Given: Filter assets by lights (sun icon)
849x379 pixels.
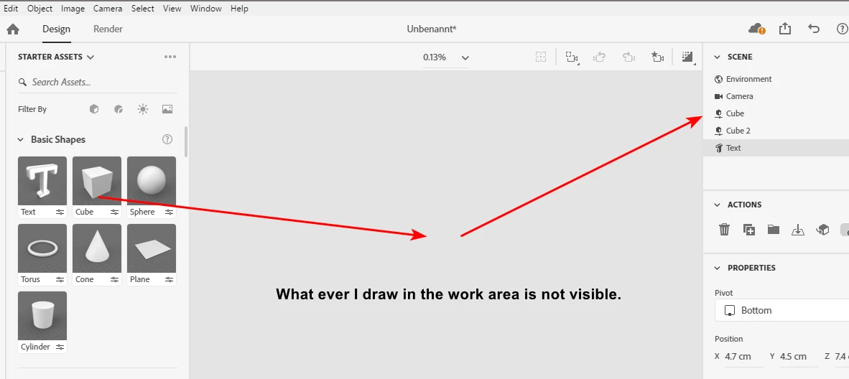Looking at the screenshot, I should 143,109.
